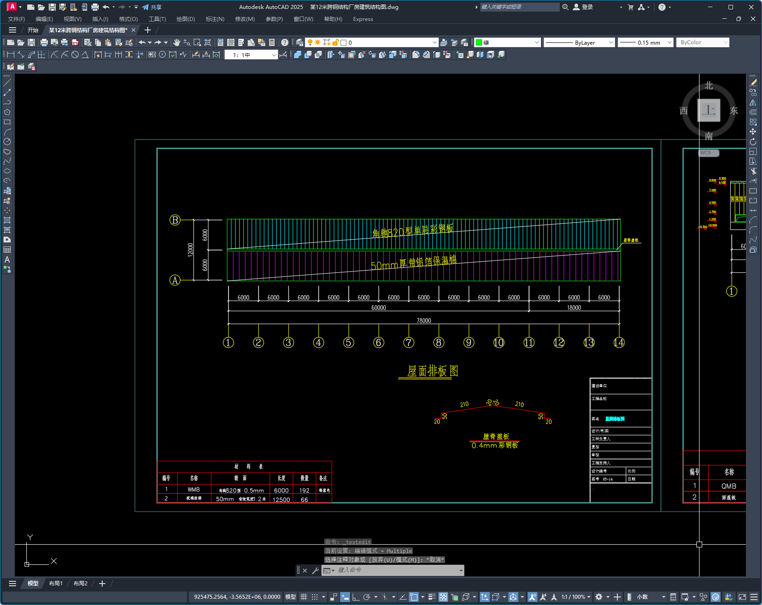This screenshot has height=605, width=762.
Task: Open the layer dropdown list
Action: tap(434, 42)
